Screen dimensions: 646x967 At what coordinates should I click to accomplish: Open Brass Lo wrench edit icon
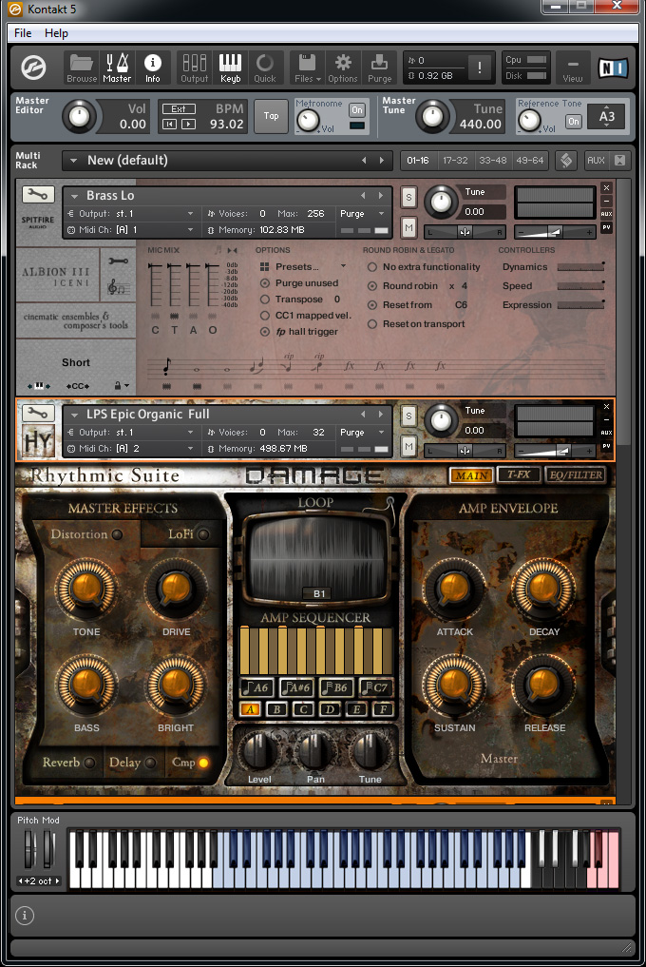click(37, 195)
